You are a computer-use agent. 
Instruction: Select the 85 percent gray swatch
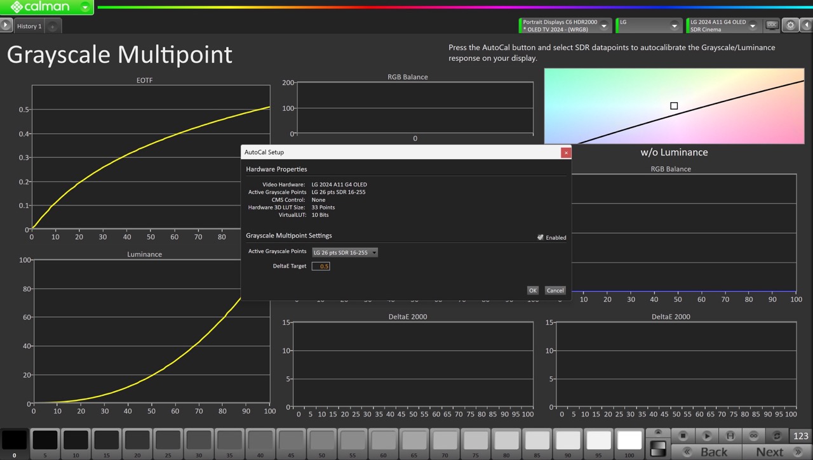(537, 442)
